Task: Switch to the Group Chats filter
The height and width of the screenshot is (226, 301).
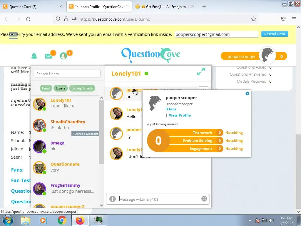Action: 82,88
